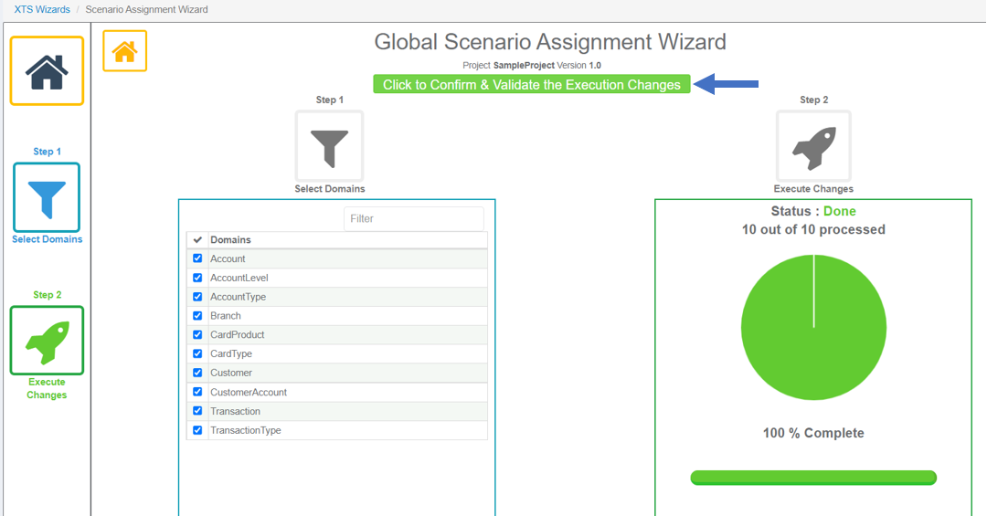Toggle the select-all checkmark in Domains header

click(197, 240)
